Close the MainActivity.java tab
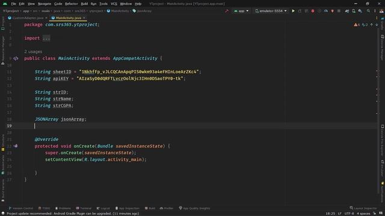 point(84,18)
